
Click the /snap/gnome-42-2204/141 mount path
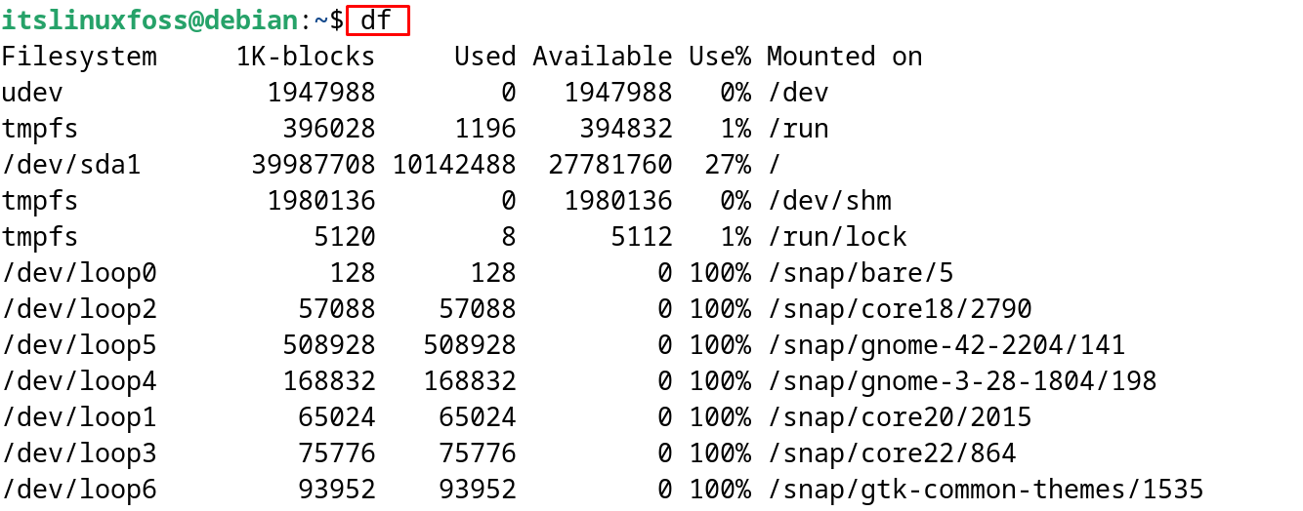(946, 345)
